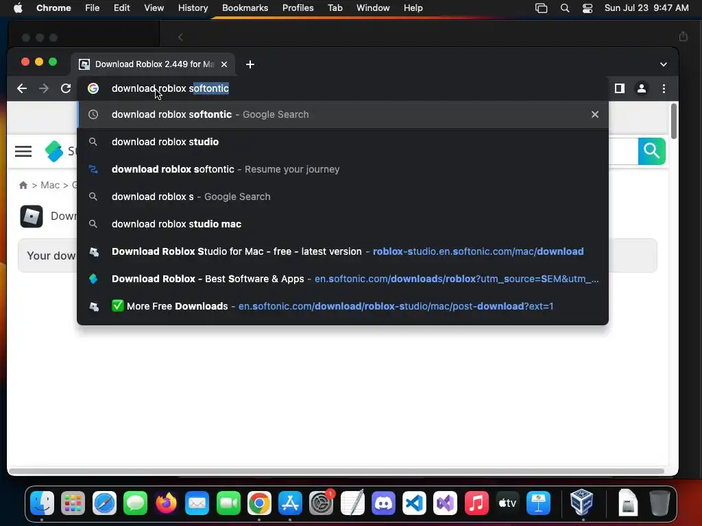This screenshot has width=702, height=526.
Task: Open FaceTime from the Dock
Action: (228, 503)
